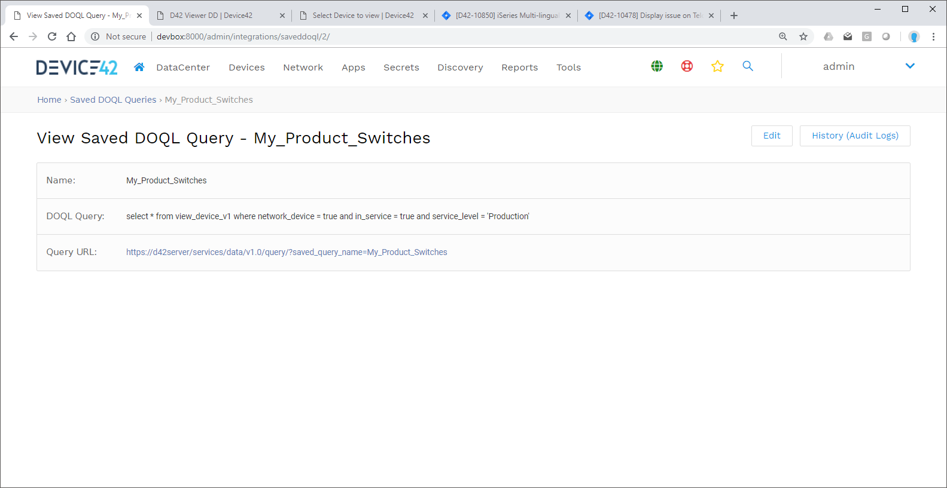This screenshot has height=488, width=947.
Task: Close the D42-10850 tab
Action: click(568, 16)
